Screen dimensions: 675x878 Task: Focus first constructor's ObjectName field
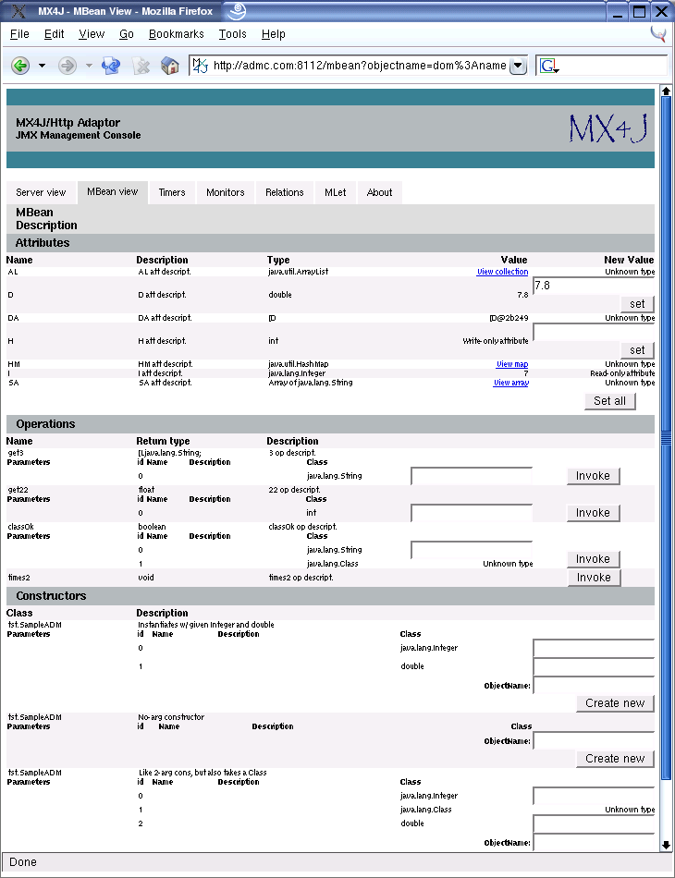[594, 685]
